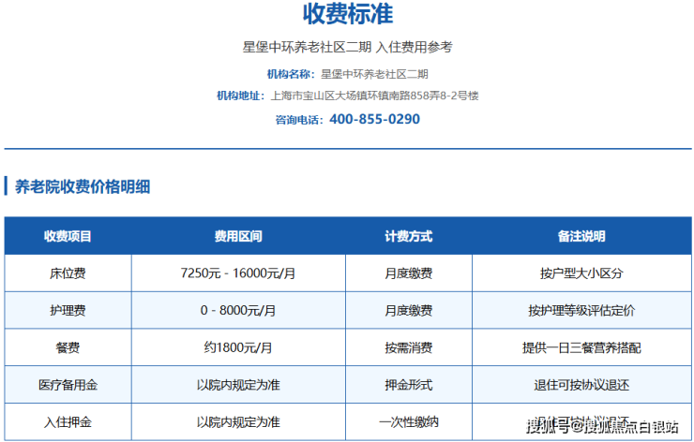Click 月度缴费 in the 护理费 row
Image resolution: width=694 pixels, height=442 pixels.
pos(409,311)
